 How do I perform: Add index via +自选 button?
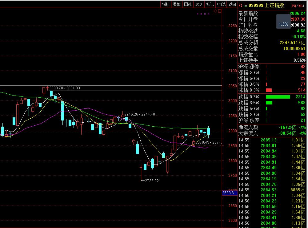pyautogui.click(x=221, y=4)
